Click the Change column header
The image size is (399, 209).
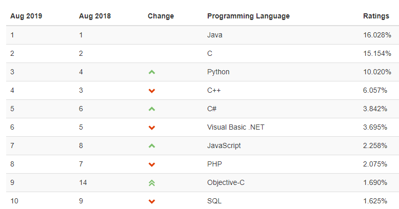161,16
